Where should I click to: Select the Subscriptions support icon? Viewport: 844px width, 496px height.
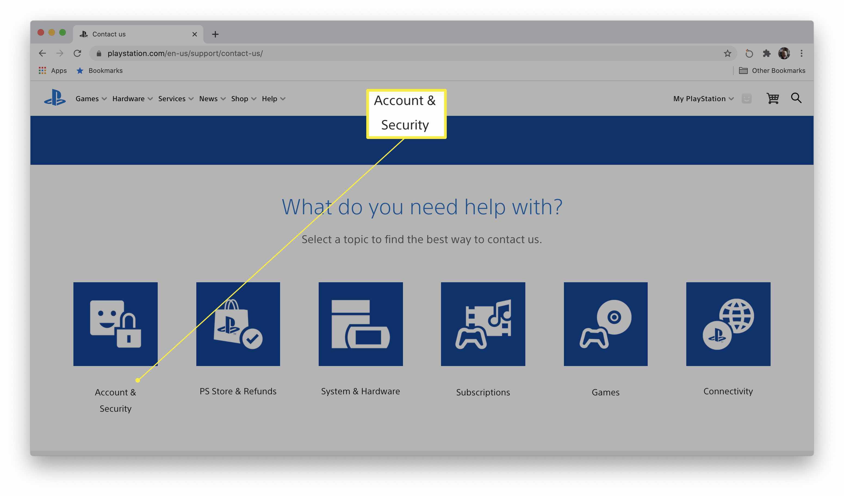(x=483, y=324)
